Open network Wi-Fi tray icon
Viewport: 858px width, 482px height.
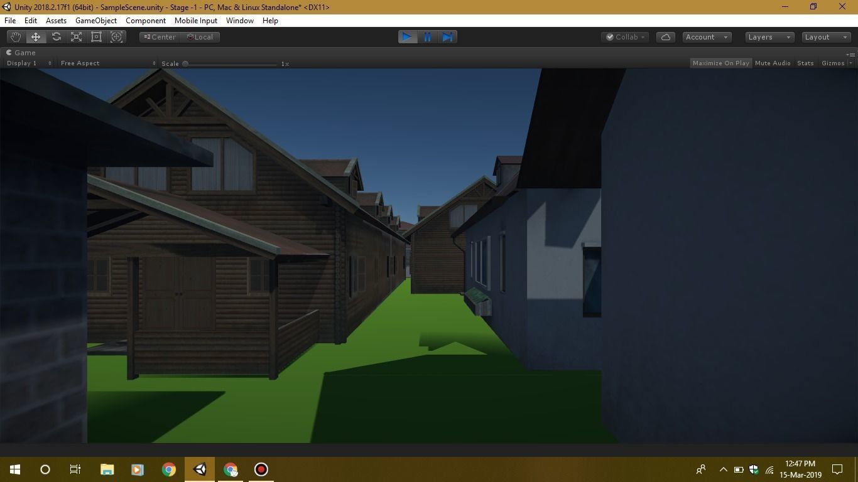pyautogui.click(x=769, y=469)
